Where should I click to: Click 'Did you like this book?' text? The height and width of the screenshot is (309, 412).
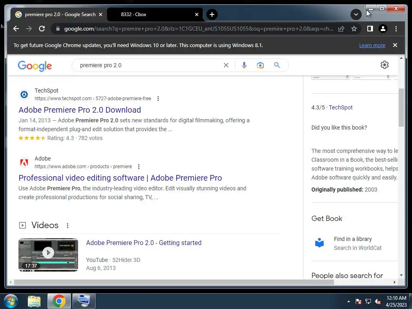coord(339,128)
